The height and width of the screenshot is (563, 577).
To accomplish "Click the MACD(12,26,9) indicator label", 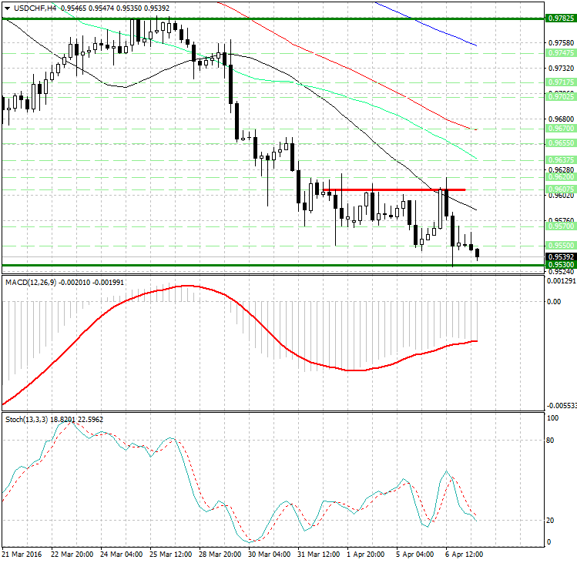I will coord(31,282).
